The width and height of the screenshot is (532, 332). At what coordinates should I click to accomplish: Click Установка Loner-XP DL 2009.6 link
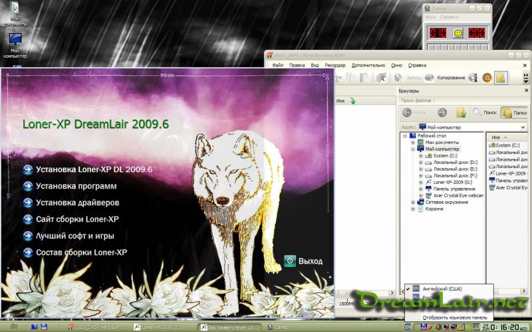click(x=94, y=169)
